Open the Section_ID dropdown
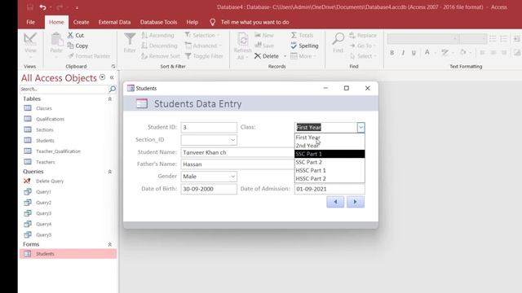Screen dimensions: 522x293 232,140
